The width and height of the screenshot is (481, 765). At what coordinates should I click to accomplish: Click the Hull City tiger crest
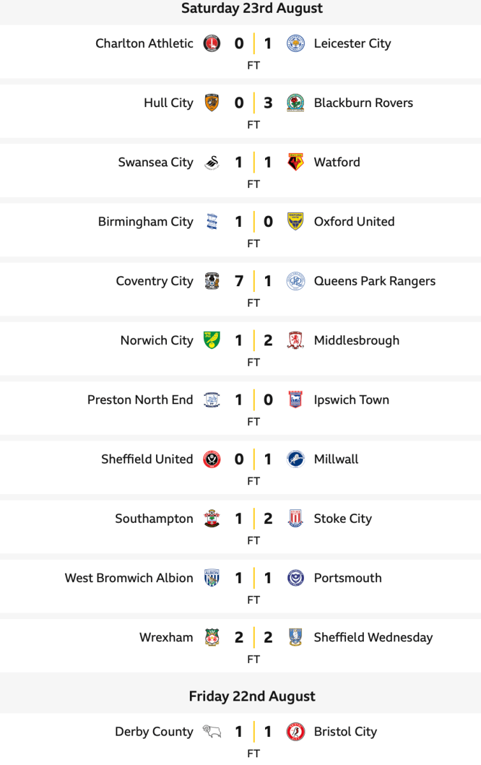point(212,103)
